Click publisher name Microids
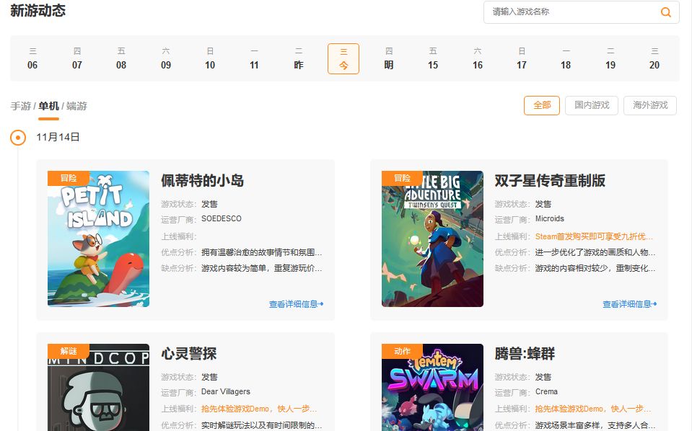This screenshot has height=431, width=692. click(x=549, y=218)
